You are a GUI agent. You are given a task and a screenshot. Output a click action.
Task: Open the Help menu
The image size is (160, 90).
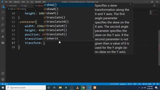[44, 2]
